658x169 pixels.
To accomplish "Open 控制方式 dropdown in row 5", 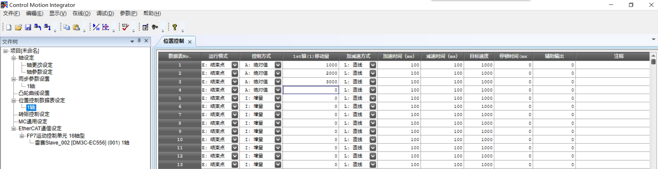I will coord(278,98).
